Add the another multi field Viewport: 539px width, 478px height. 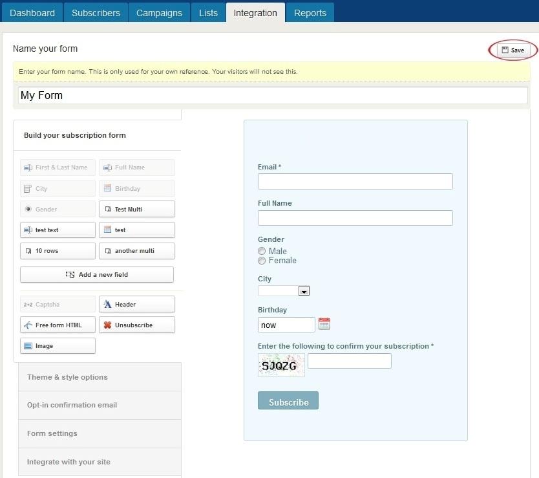pos(137,251)
